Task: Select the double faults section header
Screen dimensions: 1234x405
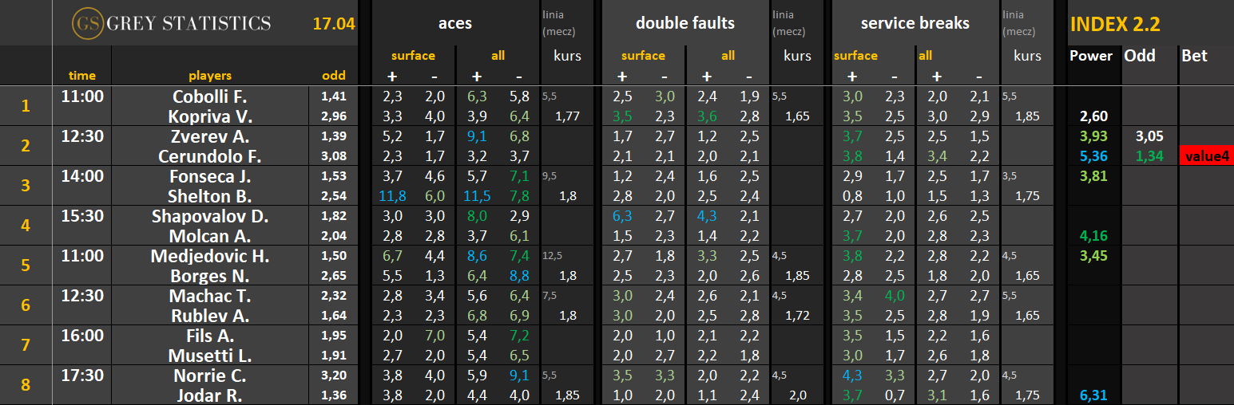Action: 684,24
